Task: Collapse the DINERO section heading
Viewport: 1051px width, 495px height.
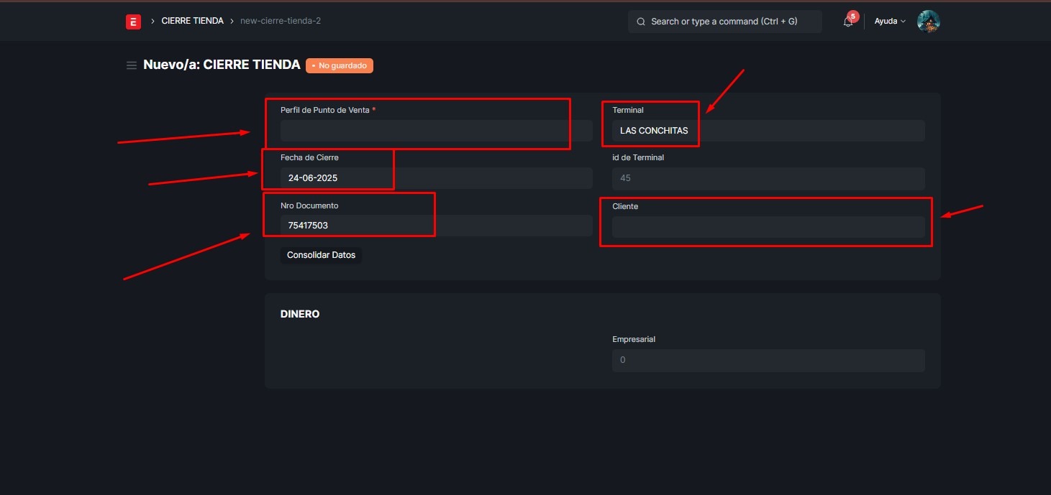Action: (300, 314)
